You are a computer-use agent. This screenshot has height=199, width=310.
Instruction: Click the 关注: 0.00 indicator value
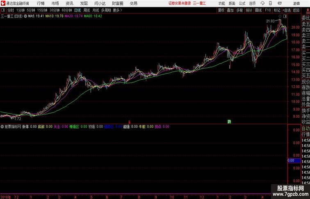point(61,127)
